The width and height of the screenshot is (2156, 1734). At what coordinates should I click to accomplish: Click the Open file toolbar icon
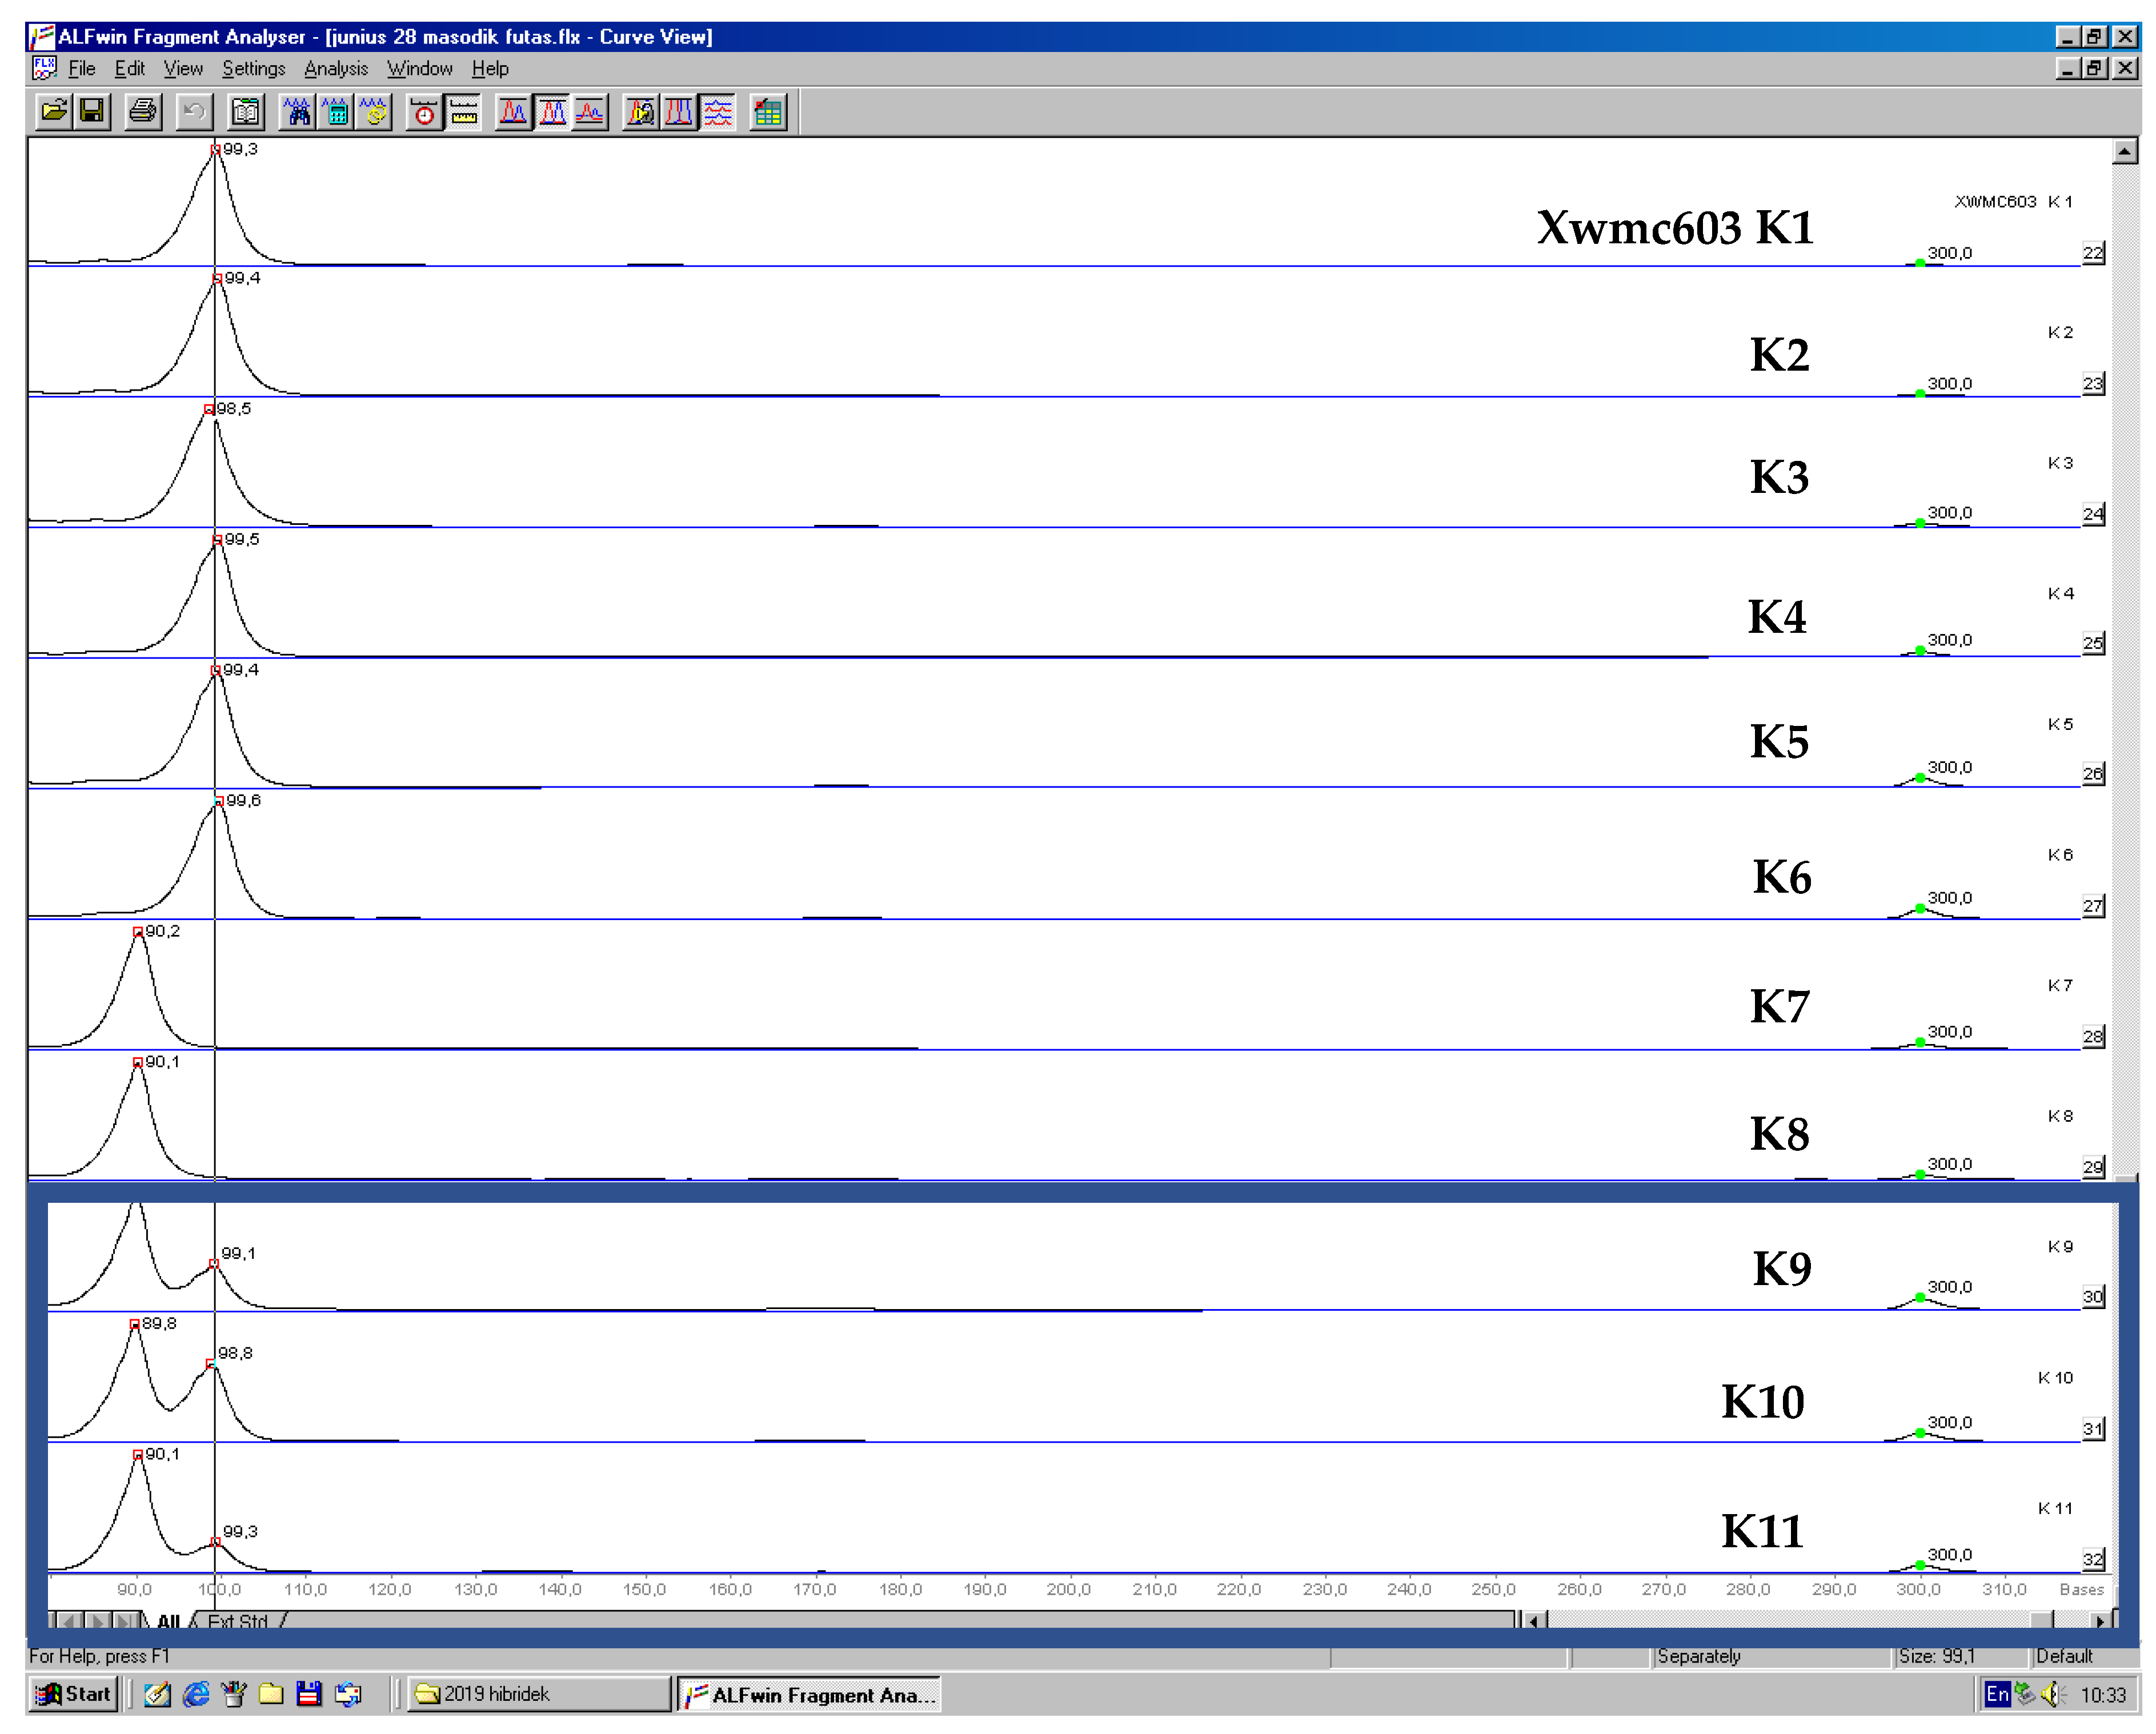click(54, 112)
